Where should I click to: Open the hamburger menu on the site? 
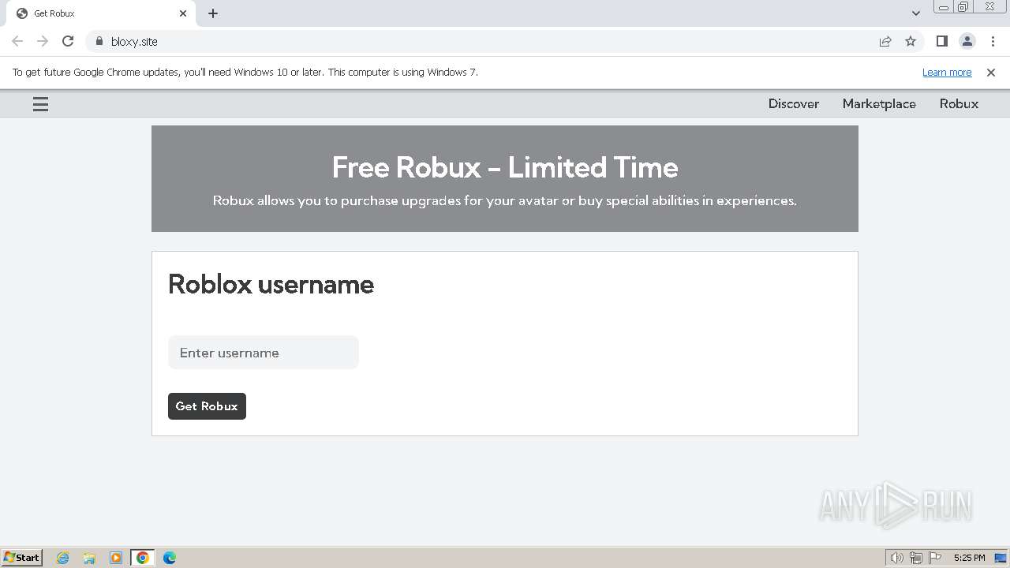[x=40, y=104]
